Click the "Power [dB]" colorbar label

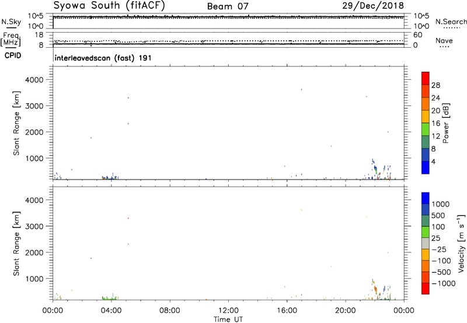pos(445,123)
